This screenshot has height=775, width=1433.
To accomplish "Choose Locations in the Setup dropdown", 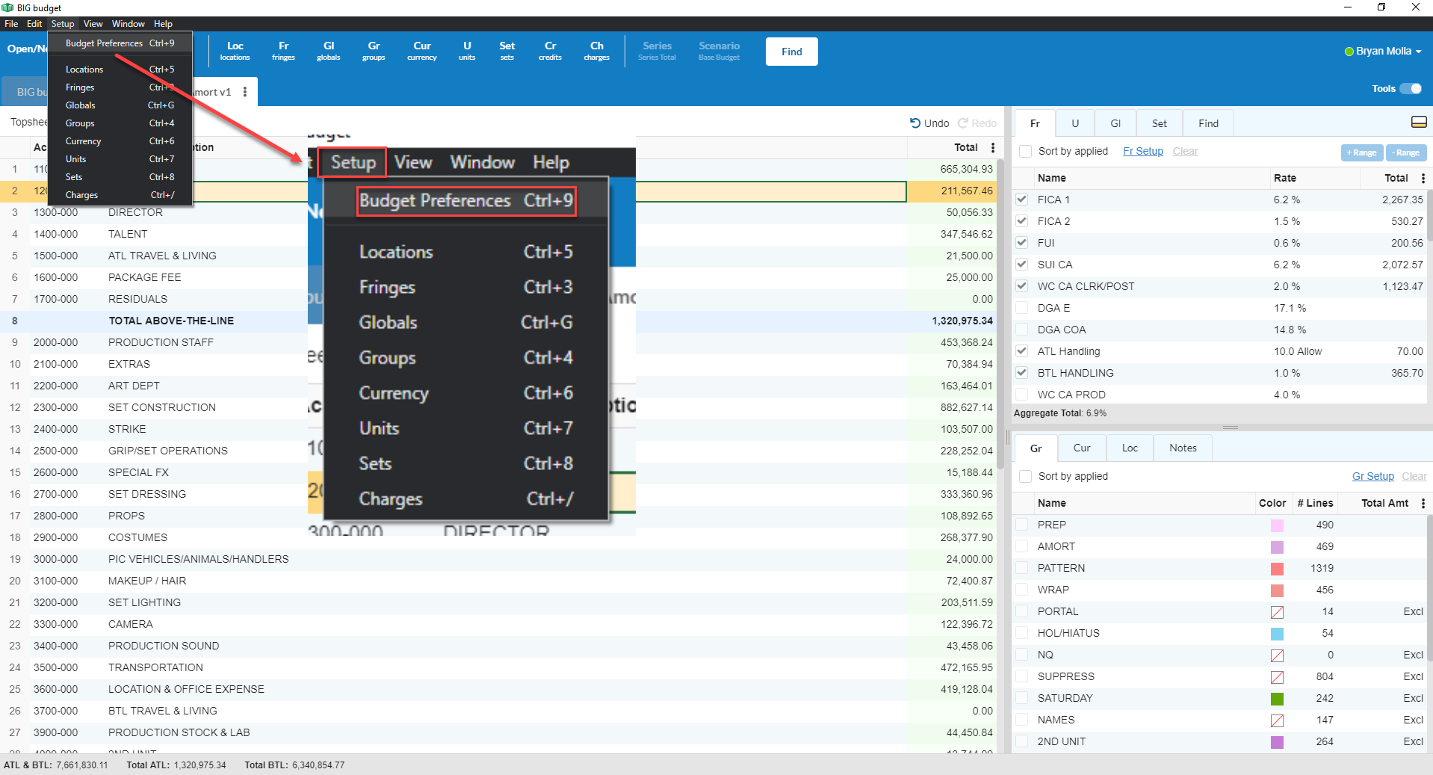I will pyautogui.click(x=120, y=70).
